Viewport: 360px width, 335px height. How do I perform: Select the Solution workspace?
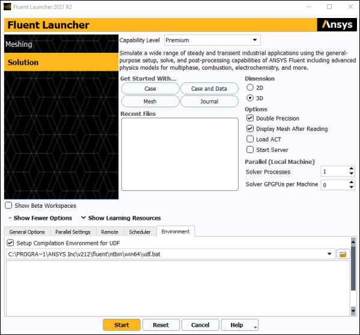[61, 62]
